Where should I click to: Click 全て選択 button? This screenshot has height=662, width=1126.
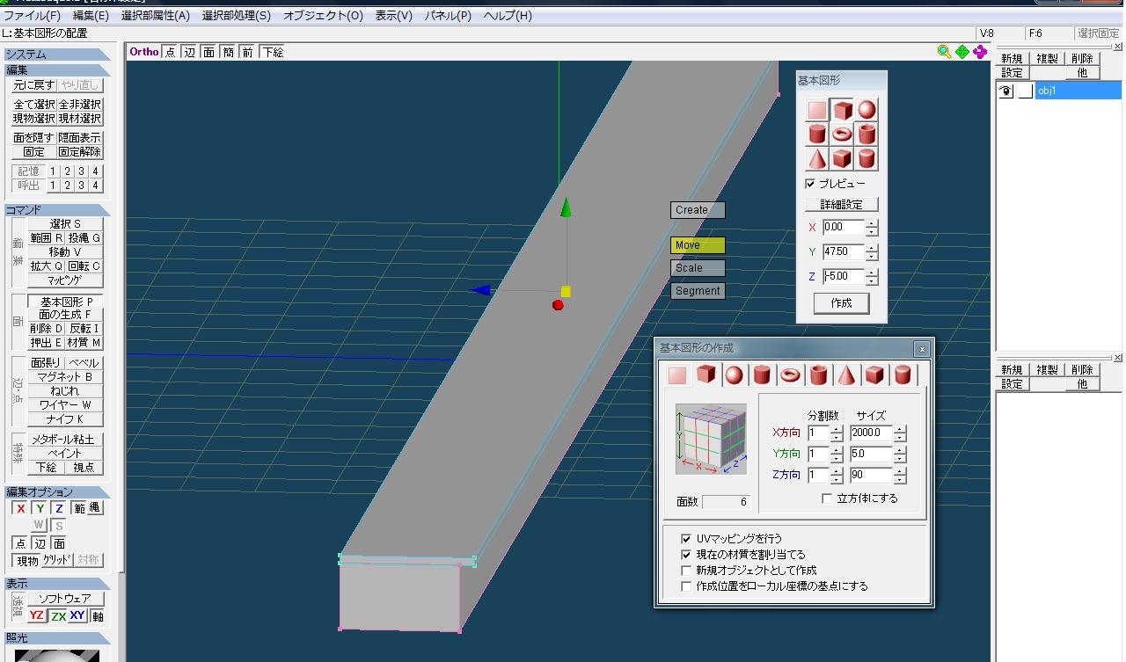click(34, 105)
